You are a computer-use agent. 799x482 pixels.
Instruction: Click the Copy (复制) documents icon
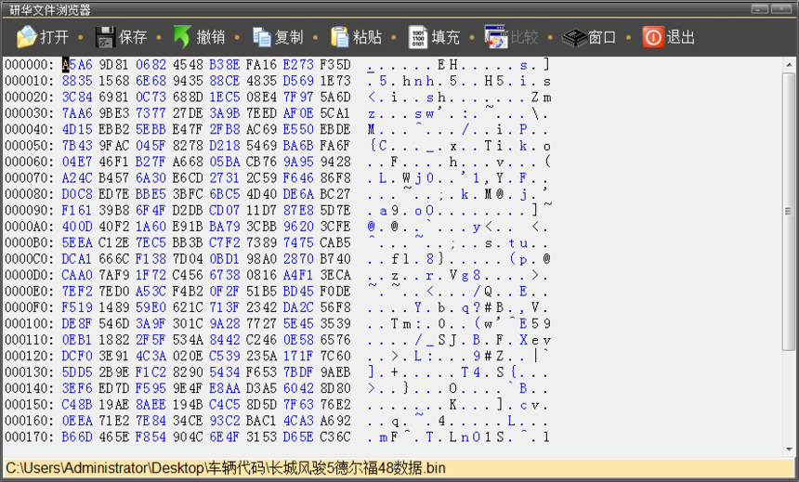click(262, 37)
